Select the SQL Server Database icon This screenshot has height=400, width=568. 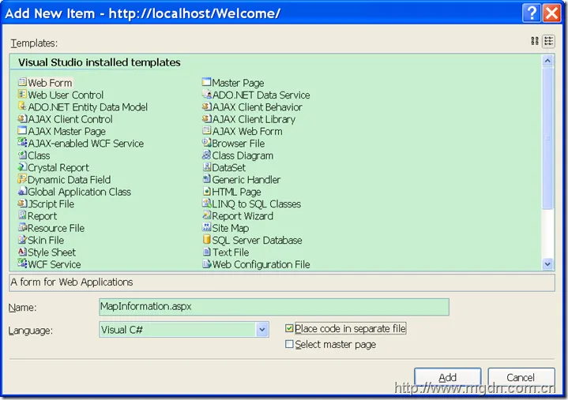tap(206, 240)
